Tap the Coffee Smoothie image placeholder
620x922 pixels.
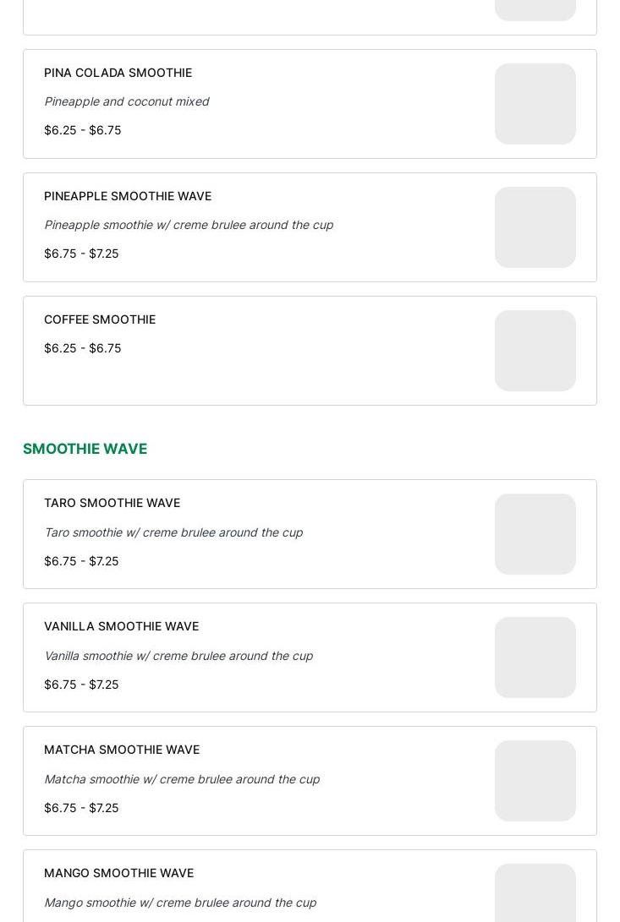coord(535,351)
